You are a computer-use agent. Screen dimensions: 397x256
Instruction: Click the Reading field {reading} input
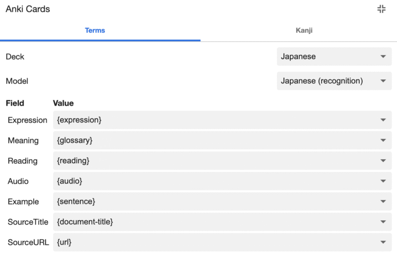tap(213, 161)
